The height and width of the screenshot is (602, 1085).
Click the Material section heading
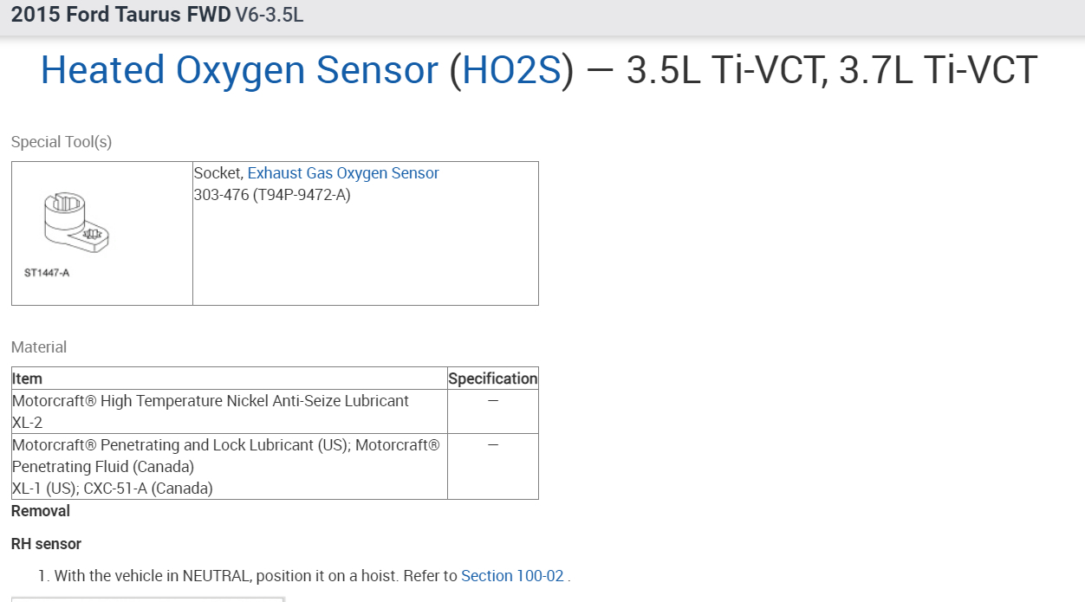pyautogui.click(x=39, y=347)
